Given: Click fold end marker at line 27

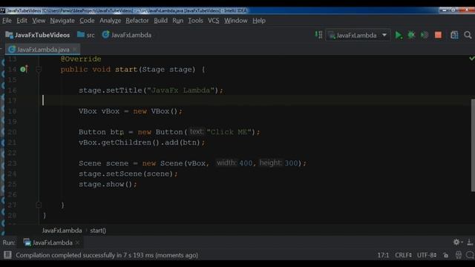Looking at the screenshot, I should [x=39, y=205].
